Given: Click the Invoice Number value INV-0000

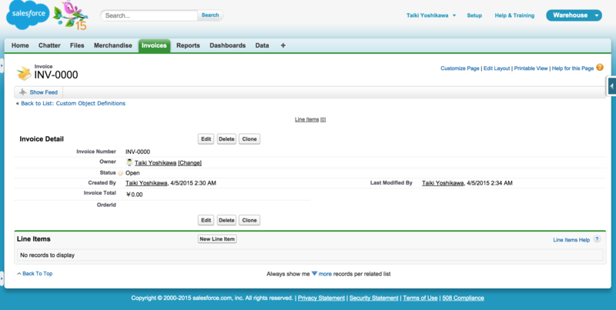Looking at the screenshot, I should coord(138,152).
